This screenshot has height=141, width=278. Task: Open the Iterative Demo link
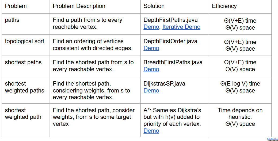coord(181,27)
